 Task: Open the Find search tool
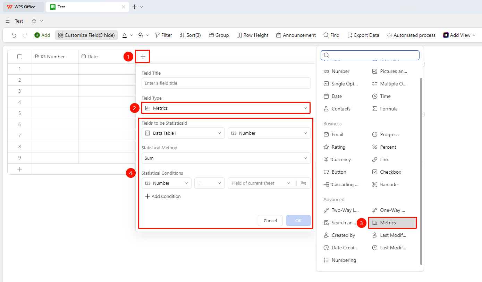click(x=331, y=35)
